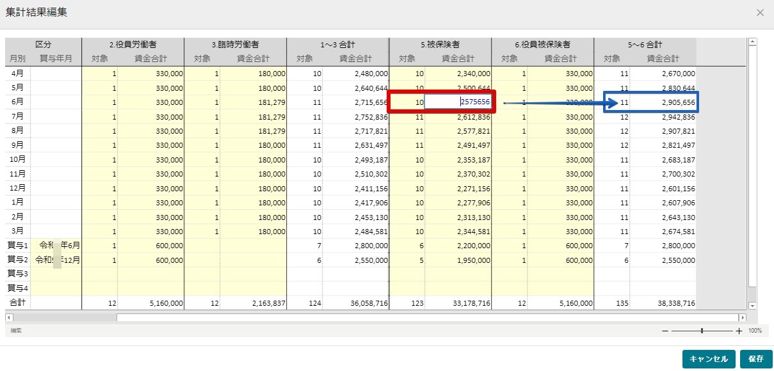
Task: Select the 5.被保険者 column header
Action: (x=440, y=45)
